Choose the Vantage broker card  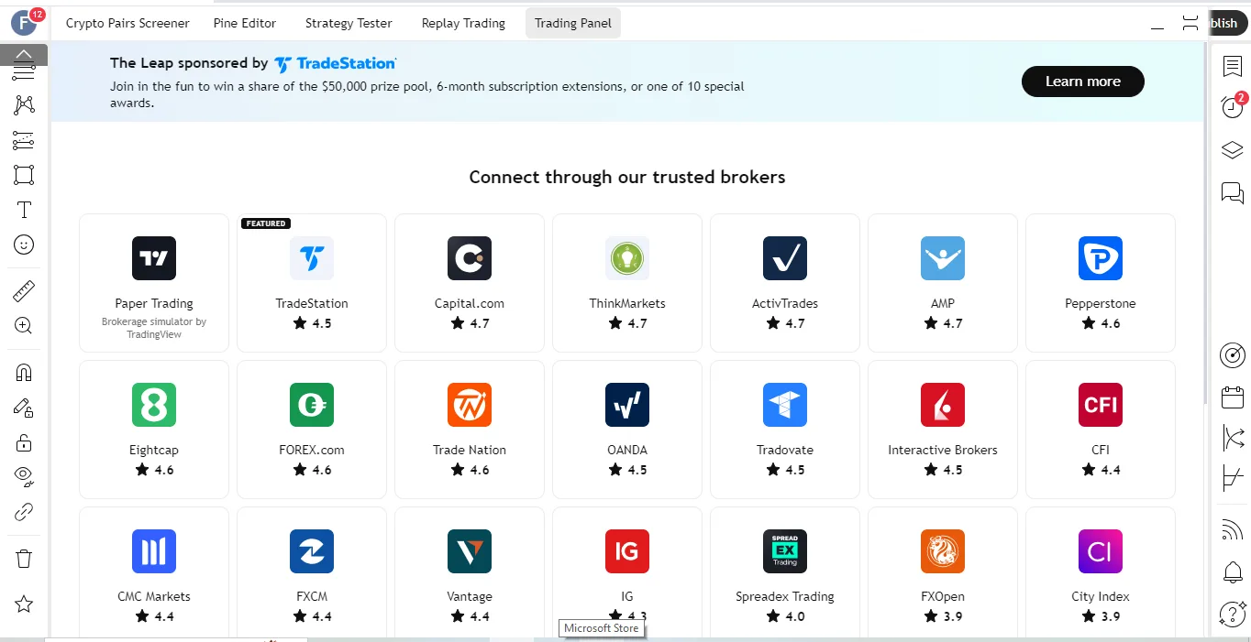[470, 572]
